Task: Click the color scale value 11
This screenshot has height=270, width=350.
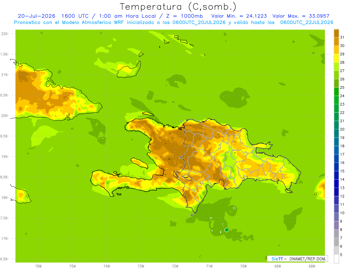Action: [x=342, y=204]
